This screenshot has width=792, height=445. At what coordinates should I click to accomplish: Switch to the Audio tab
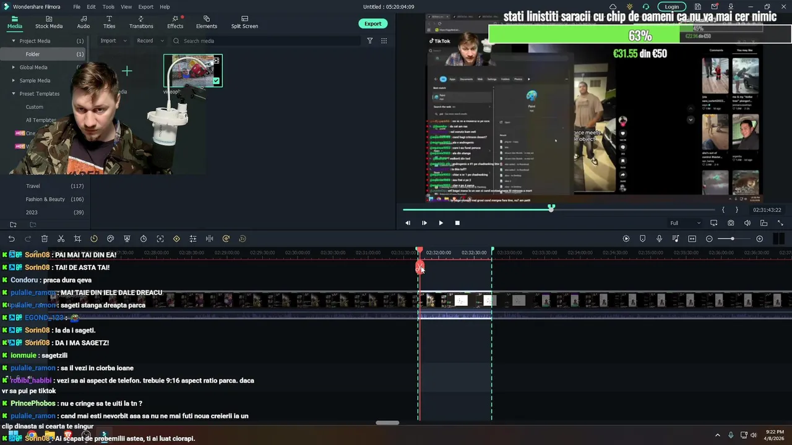[84, 22]
